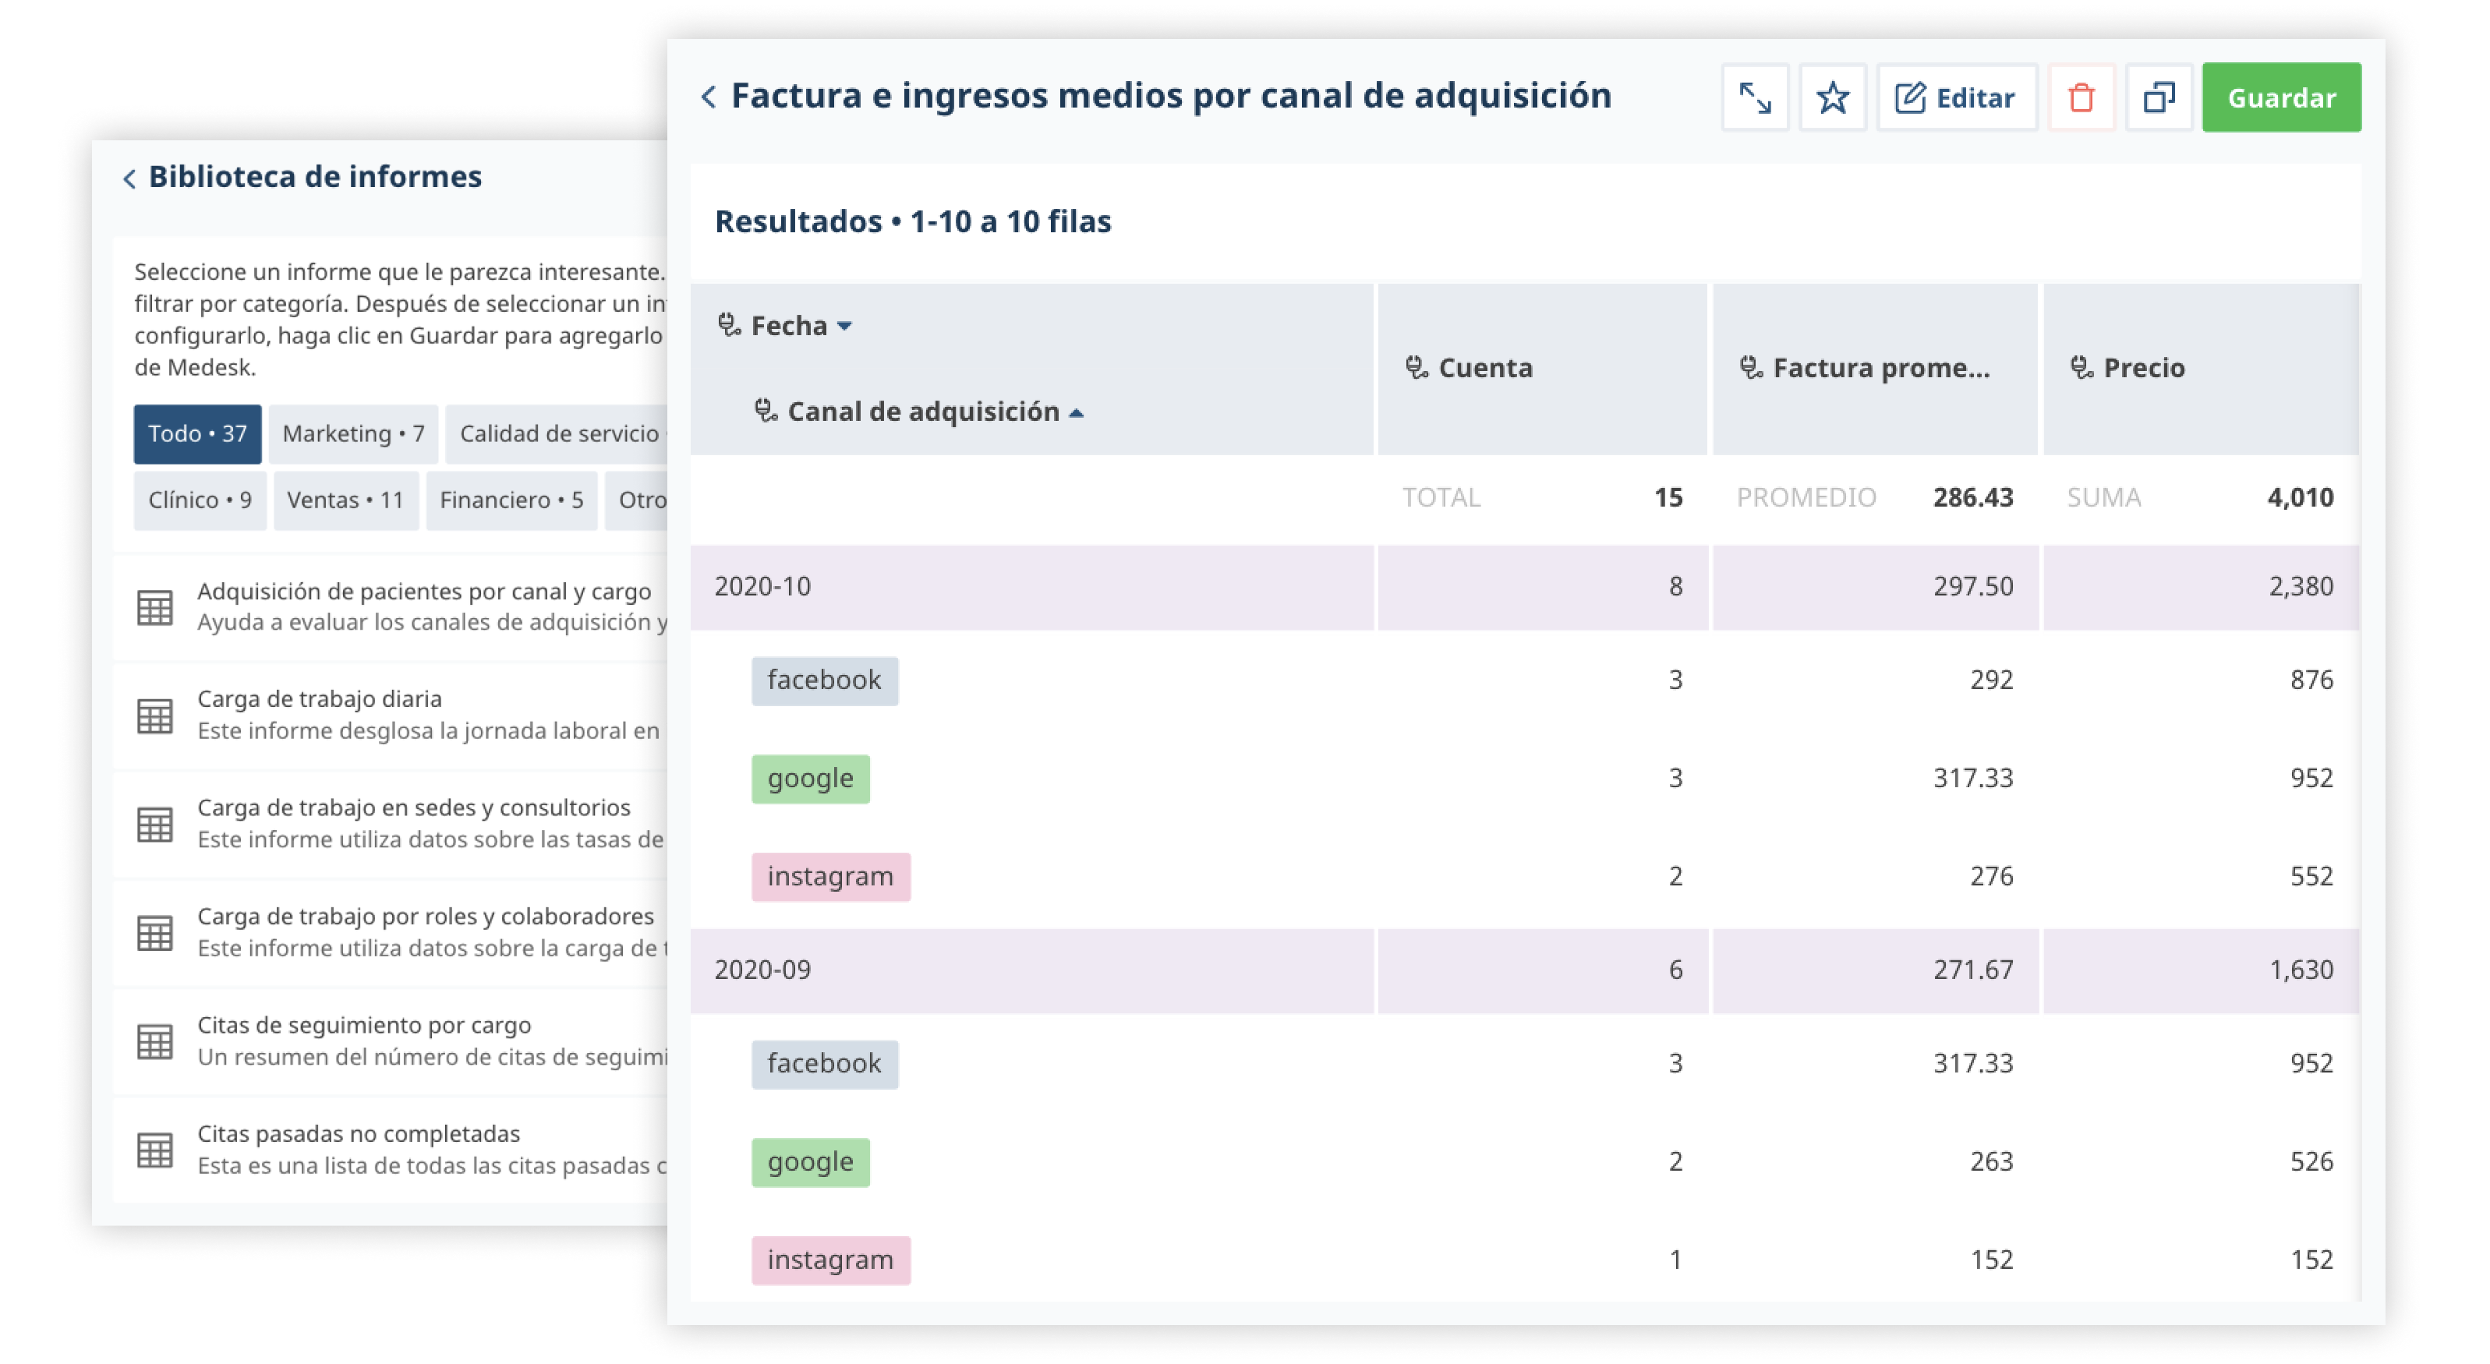The width and height of the screenshot is (2490, 1364).
Task: Click sum value 4,010
Action: 2300,499
